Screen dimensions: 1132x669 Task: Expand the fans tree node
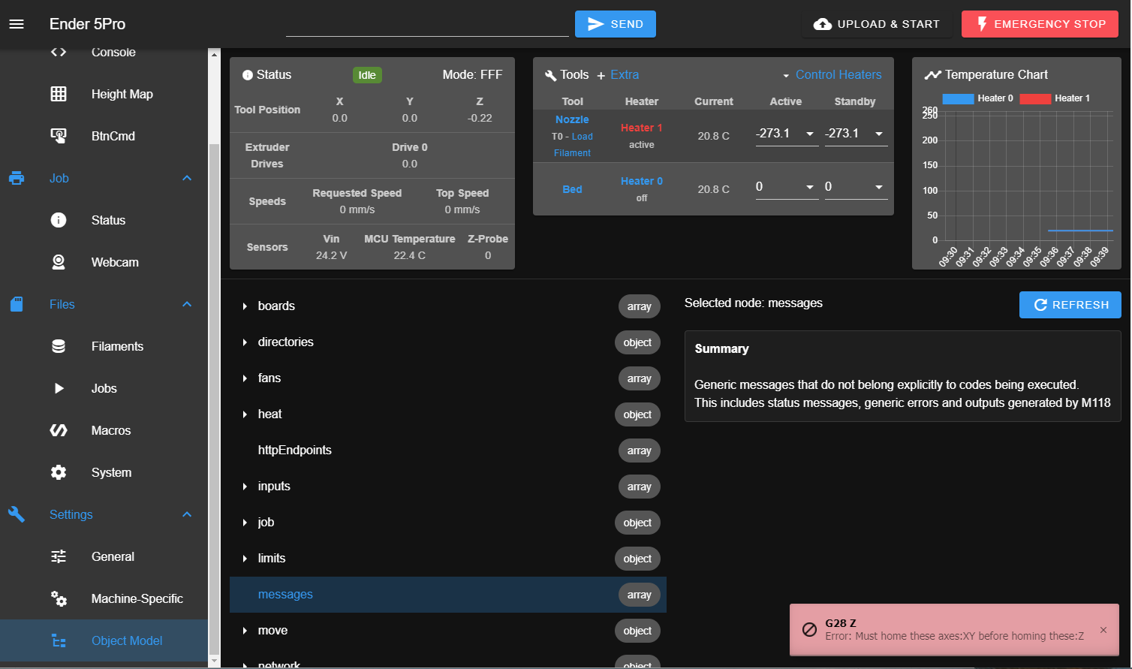click(245, 378)
